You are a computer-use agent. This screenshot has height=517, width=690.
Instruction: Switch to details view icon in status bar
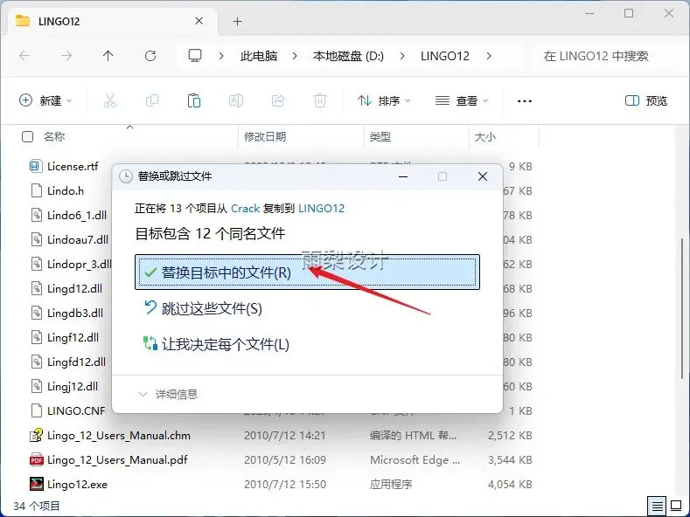click(657, 507)
